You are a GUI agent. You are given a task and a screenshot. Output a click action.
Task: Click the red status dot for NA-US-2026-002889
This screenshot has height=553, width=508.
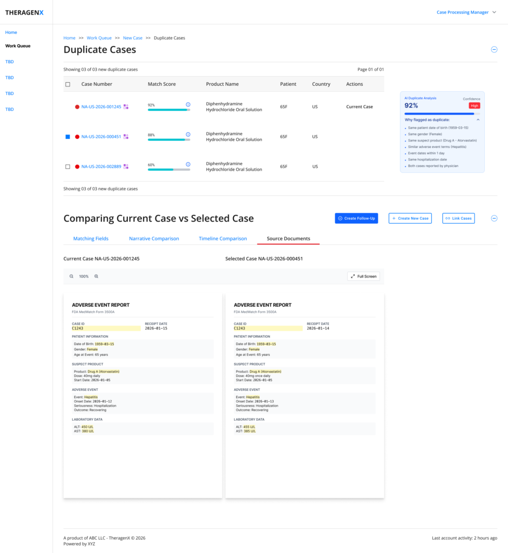77,167
